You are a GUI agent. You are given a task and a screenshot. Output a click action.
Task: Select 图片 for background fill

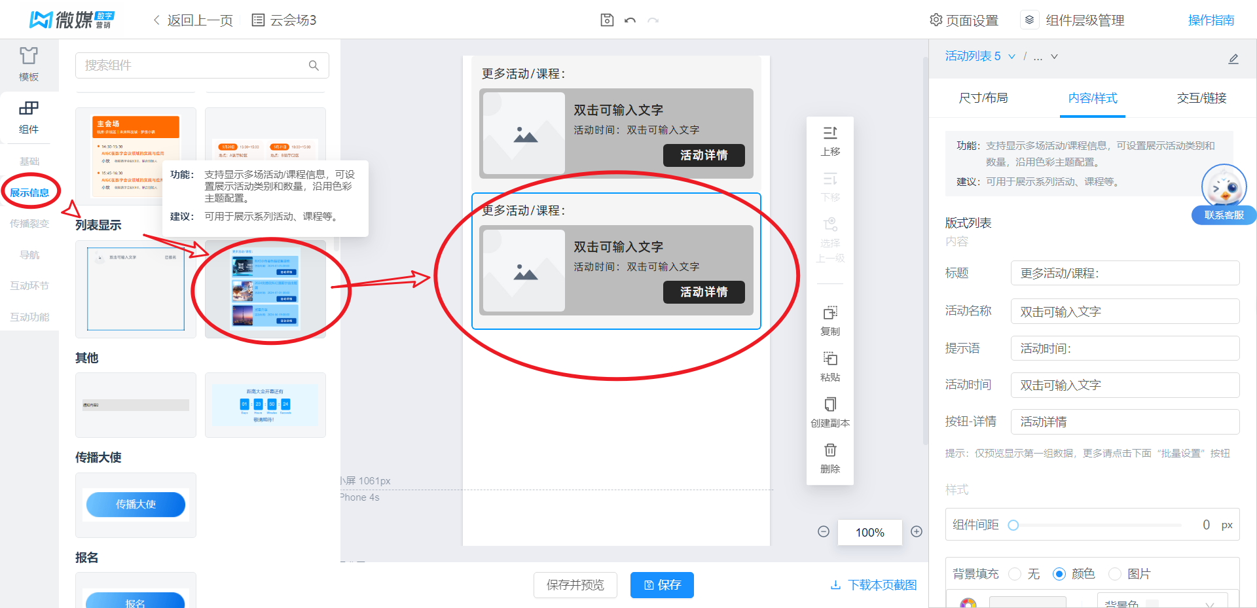point(1115,574)
